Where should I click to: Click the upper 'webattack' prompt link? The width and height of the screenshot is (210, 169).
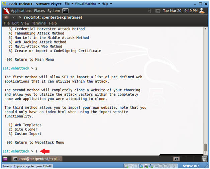pyautogui.click(x=20, y=68)
